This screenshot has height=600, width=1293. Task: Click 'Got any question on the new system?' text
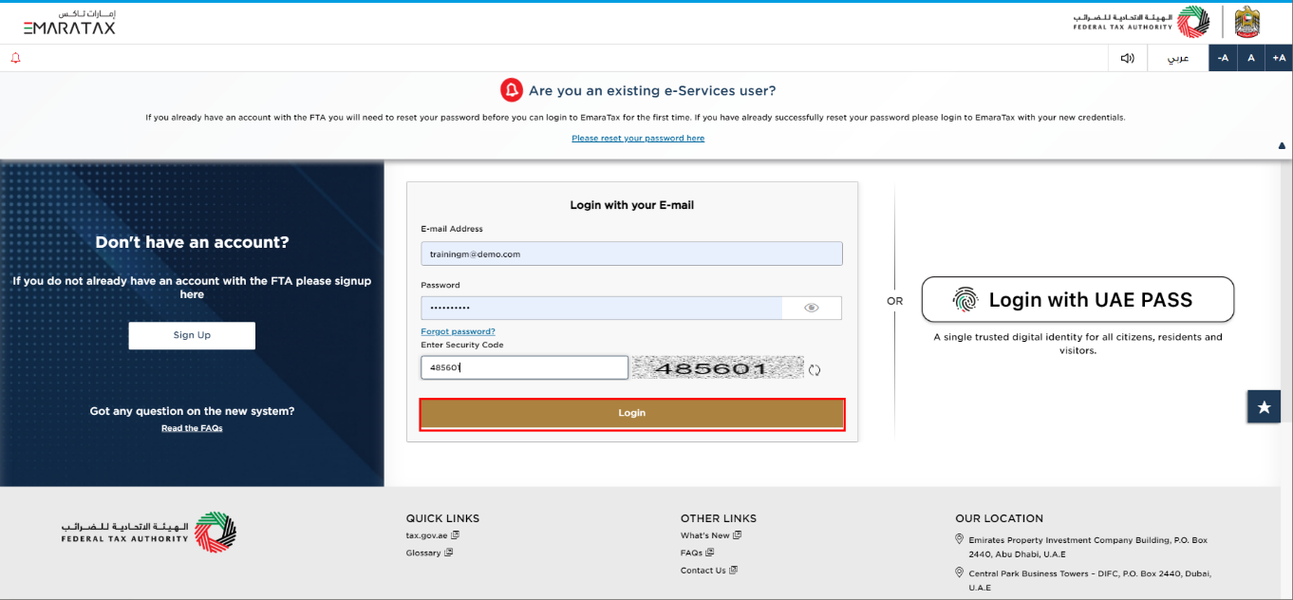pyautogui.click(x=192, y=411)
